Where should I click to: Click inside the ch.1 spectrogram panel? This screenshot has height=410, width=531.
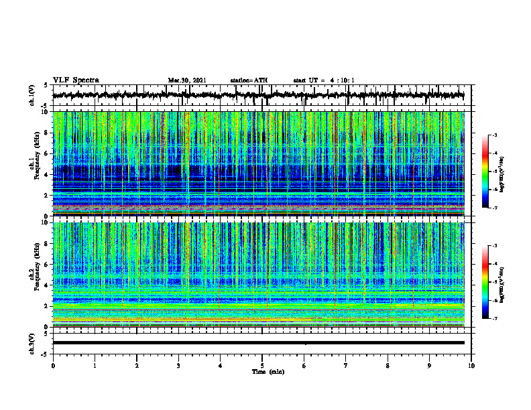click(x=259, y=163)
